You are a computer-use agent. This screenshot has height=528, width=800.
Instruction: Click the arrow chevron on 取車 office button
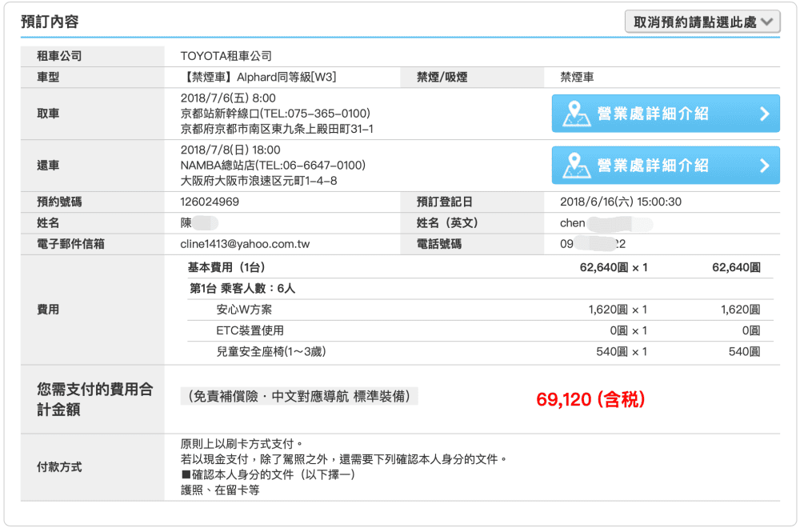pyautogui.click(x=764, y=114)
